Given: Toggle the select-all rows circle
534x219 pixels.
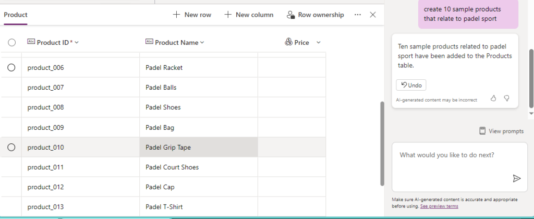Looking at the screenshot, I should coord(11,42).
